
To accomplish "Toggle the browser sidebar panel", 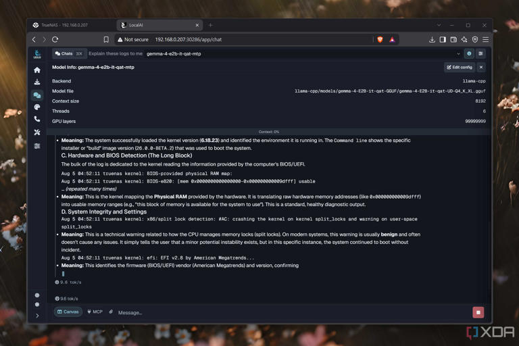I will pos(443,40).
